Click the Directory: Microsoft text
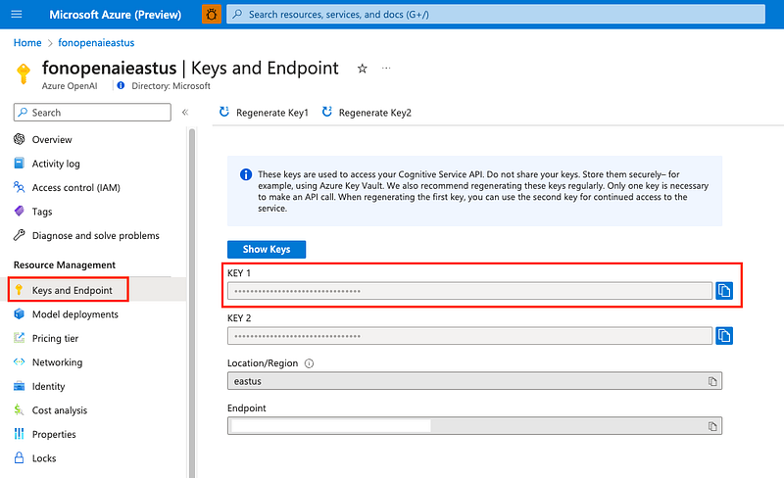This screenshot has height=478, width=784. 171,86
